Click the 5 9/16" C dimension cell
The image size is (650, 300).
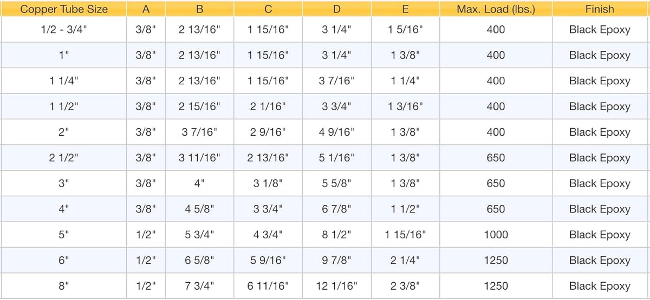point(268,261)
